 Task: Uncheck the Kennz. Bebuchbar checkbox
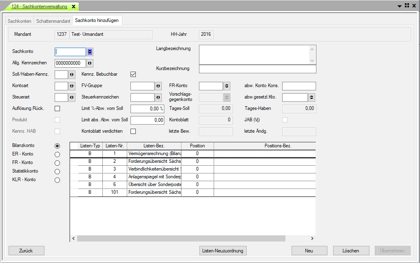[133, 74]
